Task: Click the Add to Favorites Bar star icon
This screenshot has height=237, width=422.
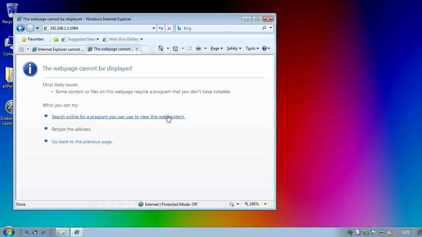Action: pyautogui.click(x=56, y=39)
